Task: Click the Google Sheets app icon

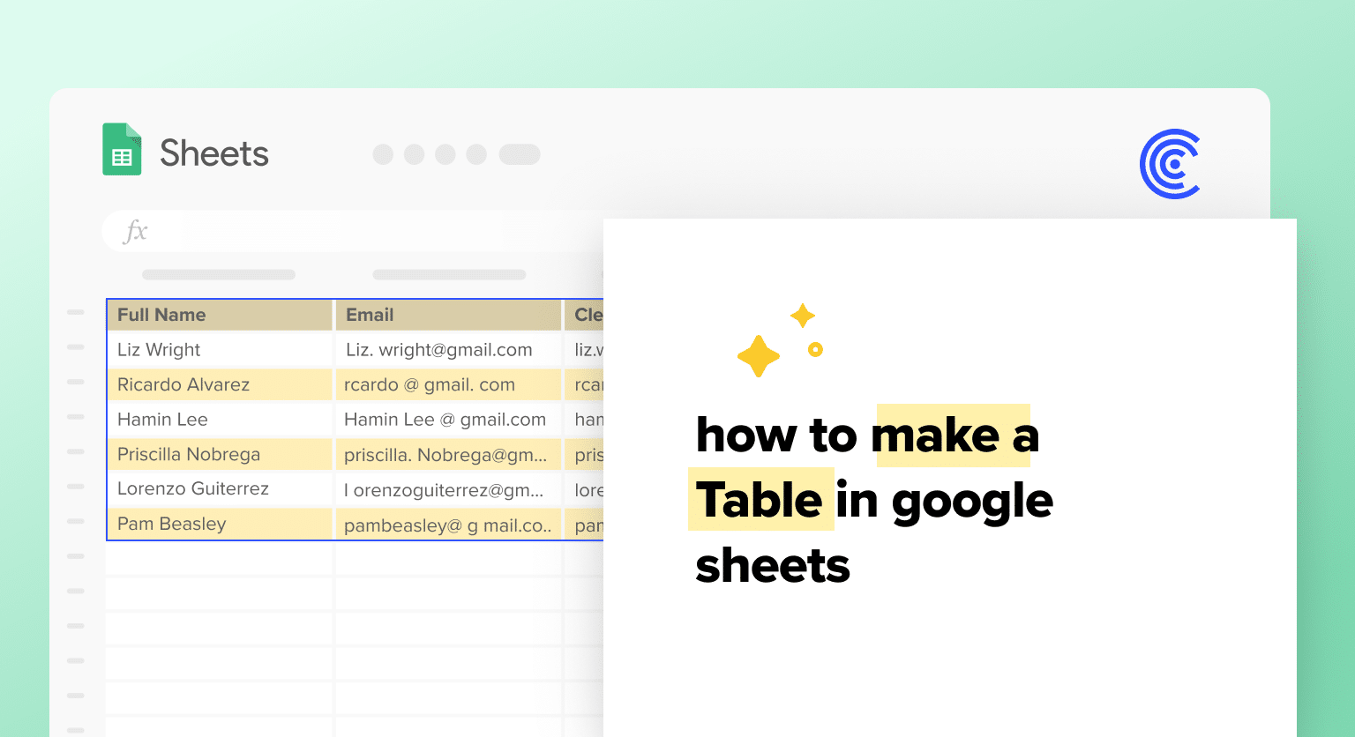Action: [121, 150]
